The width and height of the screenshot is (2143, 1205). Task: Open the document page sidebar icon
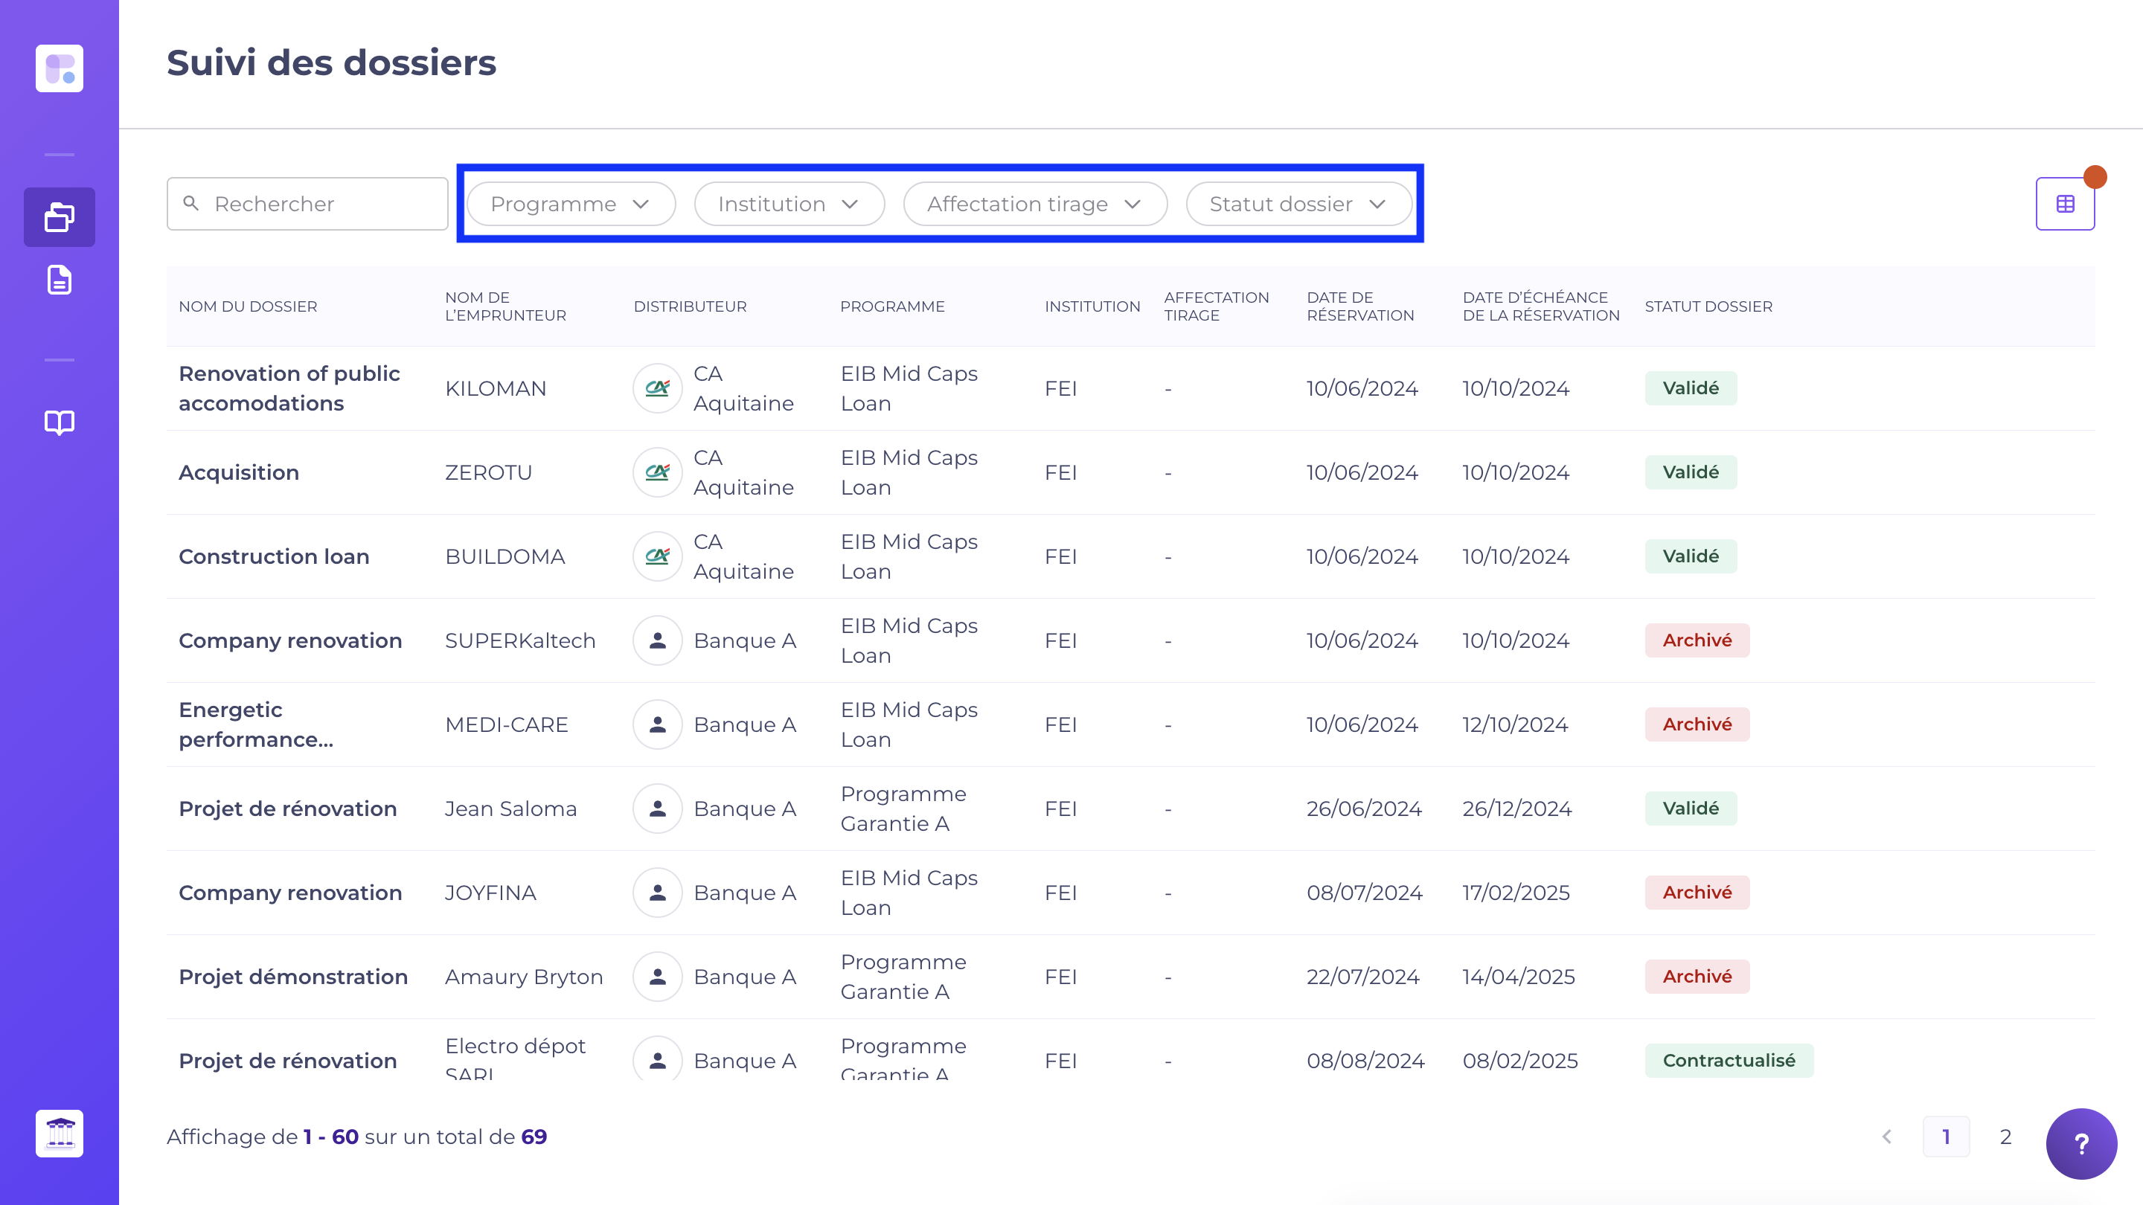[59, 280]
